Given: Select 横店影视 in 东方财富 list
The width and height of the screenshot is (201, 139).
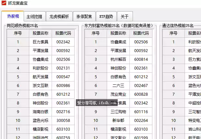Looking at the screenshot, I should coord(118,129).
